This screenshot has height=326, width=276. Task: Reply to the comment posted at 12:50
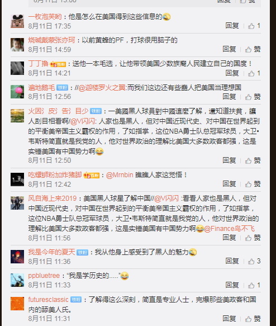click(229, 160)
